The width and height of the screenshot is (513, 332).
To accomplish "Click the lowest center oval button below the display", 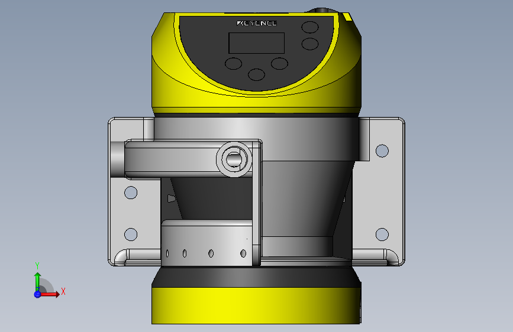I will tap(257, 74).
